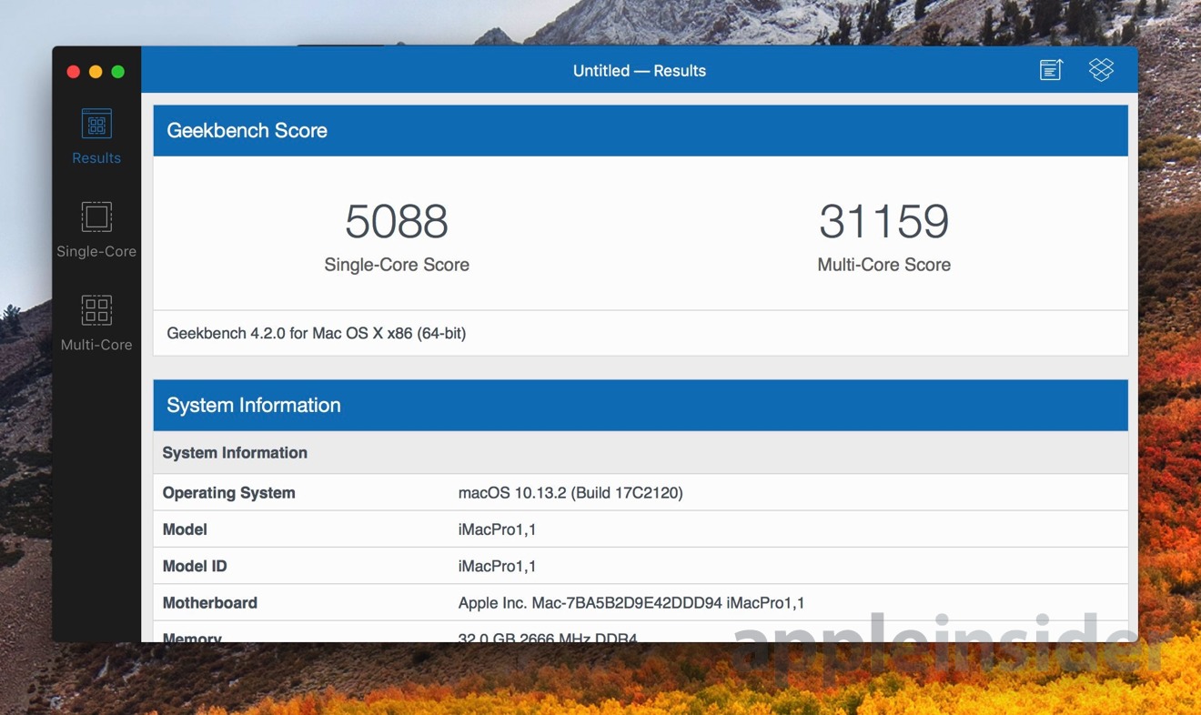This screenshot has height=715, width=1201.
Task: Close the Geekbench window with red button
Action: [x=74, y=72]
